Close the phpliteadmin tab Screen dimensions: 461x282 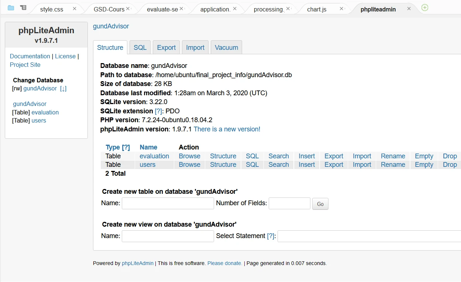(x=409, y=8)
